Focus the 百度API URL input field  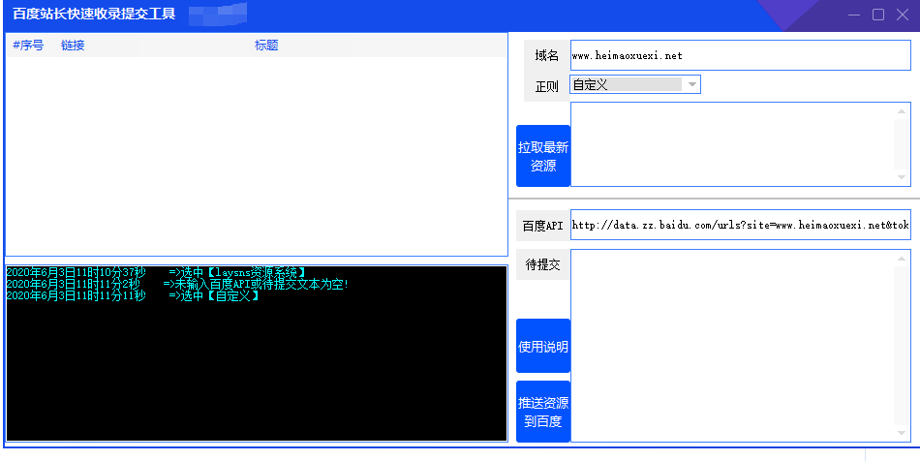click(741, 226)
